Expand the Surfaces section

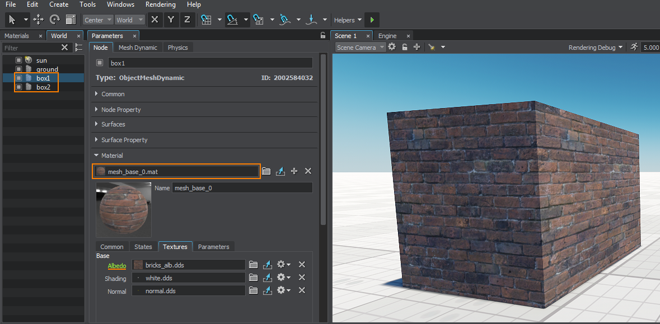(x=113, y=124)
